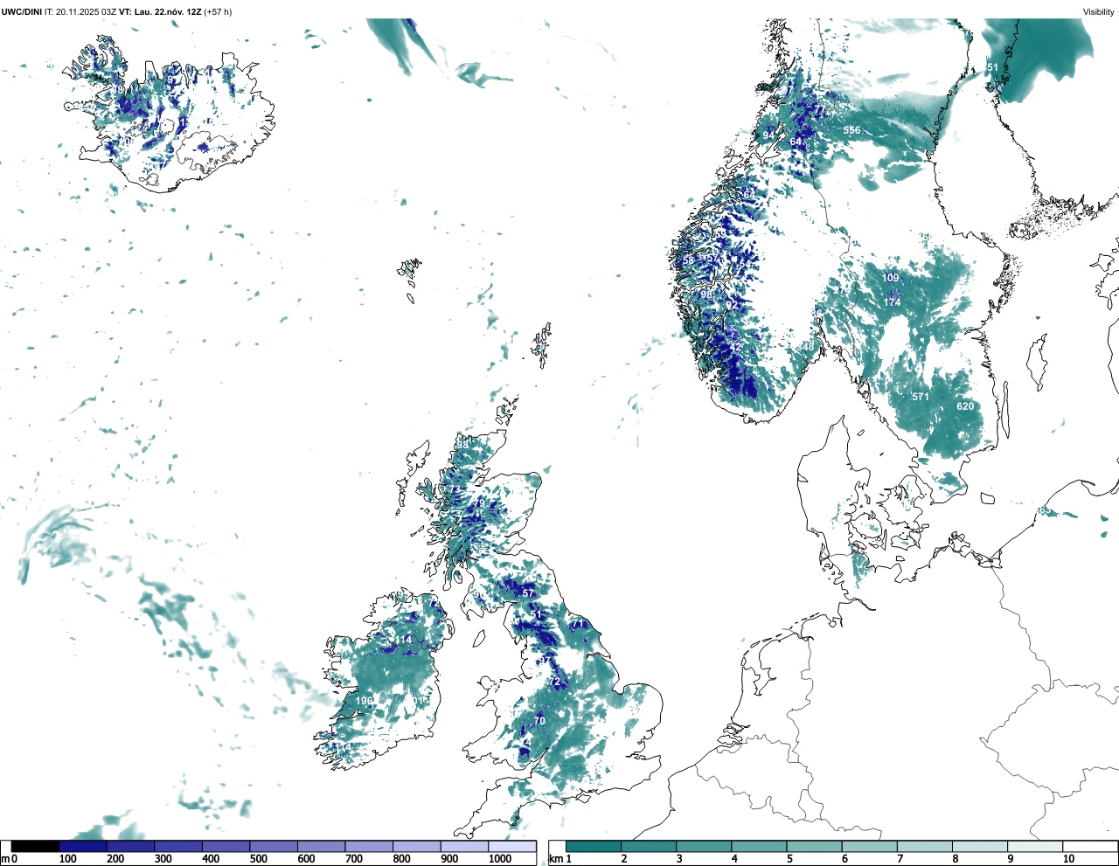Image resolution: width=1119 pixels, height=866 pixels.
Task: Click the '571' visibility value on the map
Action: tap(921, 397)
